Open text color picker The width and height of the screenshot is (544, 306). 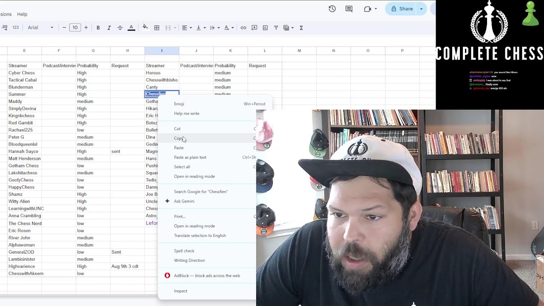[131, 28]
